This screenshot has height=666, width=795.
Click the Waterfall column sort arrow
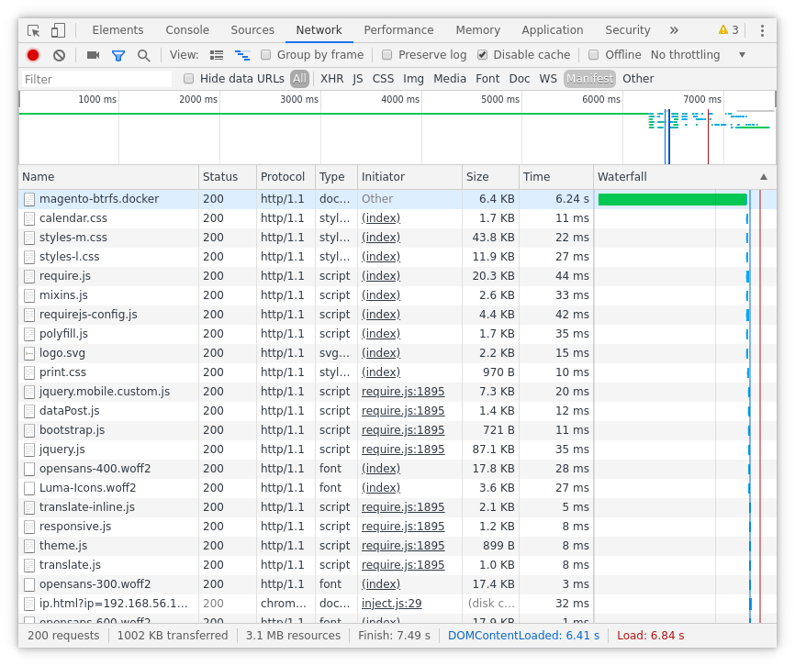[x=763, y=177]
